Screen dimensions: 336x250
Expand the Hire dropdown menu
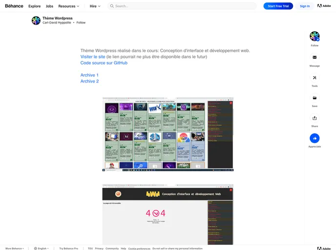[x=95, y=6]
